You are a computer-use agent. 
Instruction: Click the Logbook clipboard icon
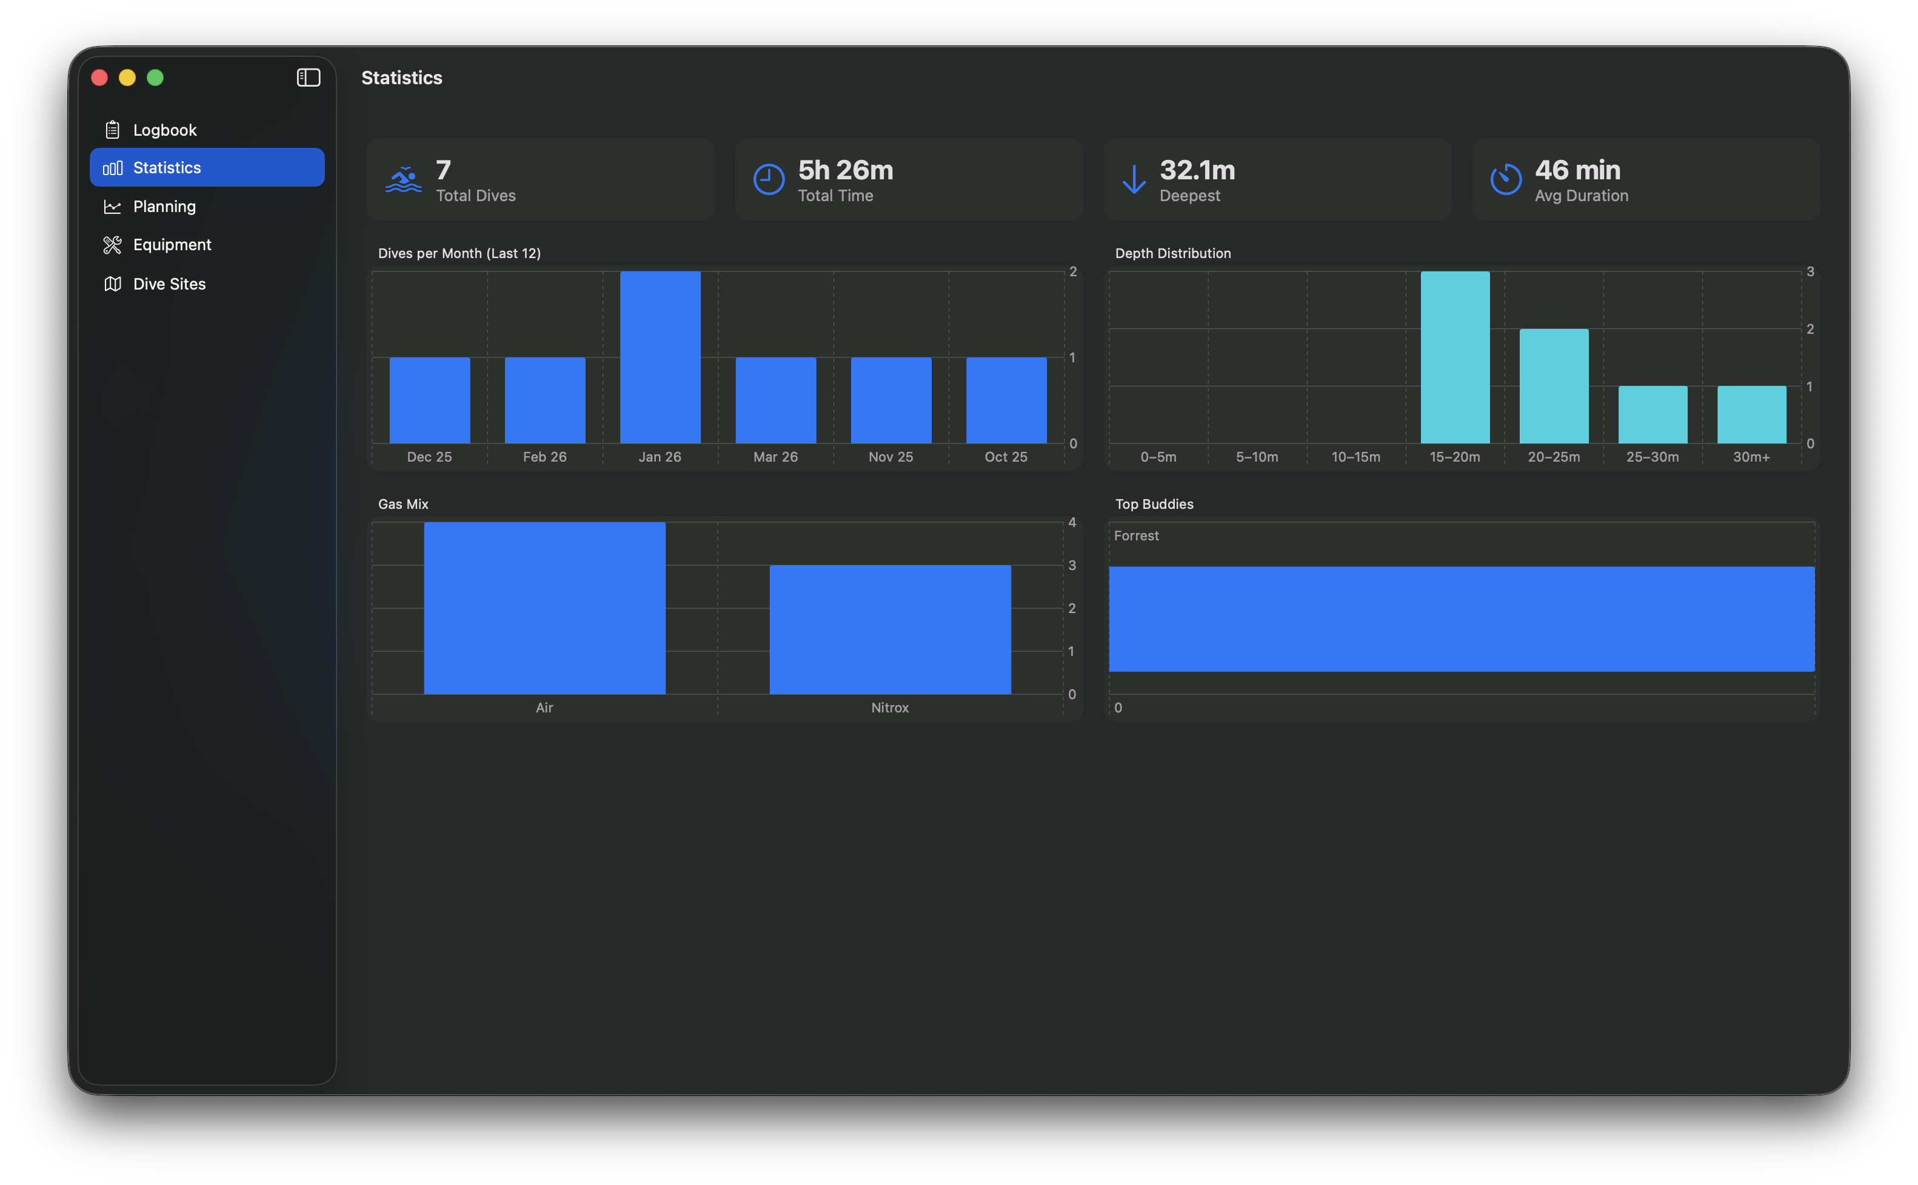tap(113, 129)
